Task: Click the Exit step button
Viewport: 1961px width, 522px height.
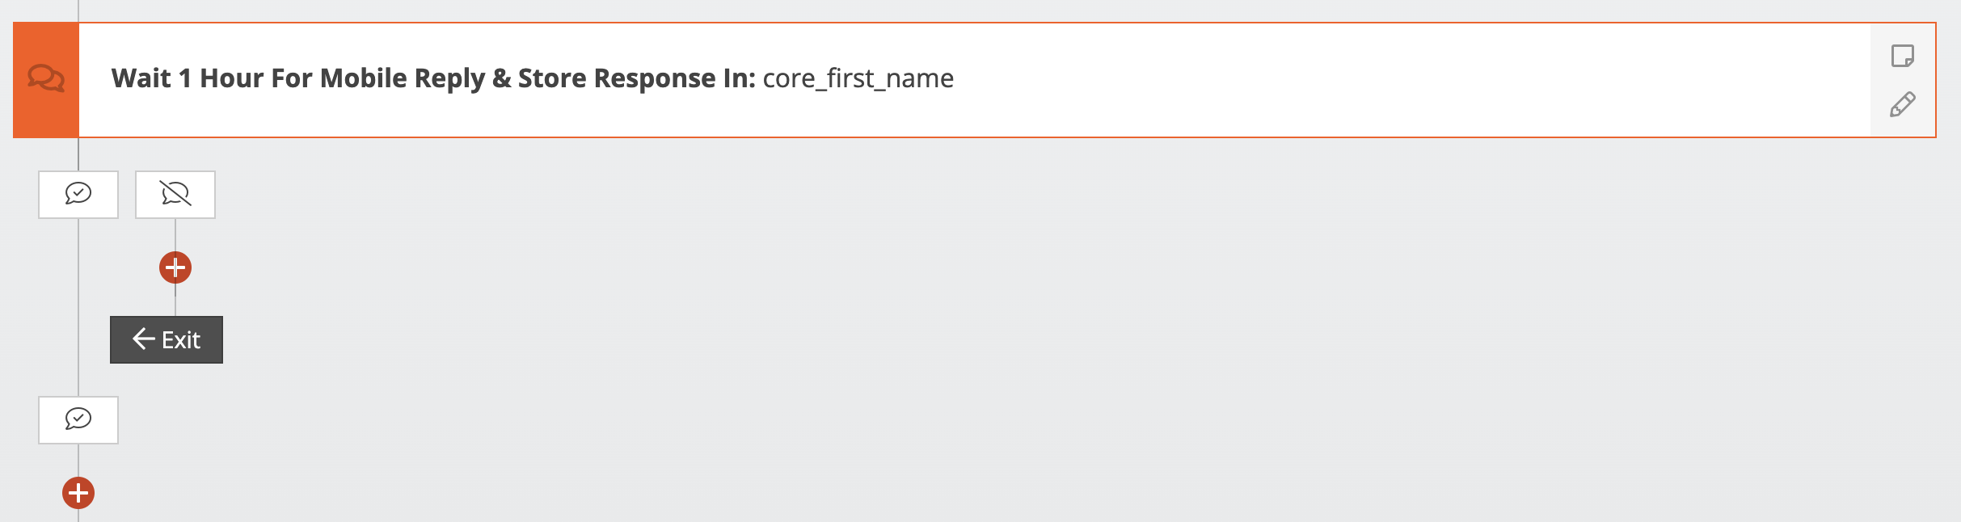Action: (x=166, y=339)
